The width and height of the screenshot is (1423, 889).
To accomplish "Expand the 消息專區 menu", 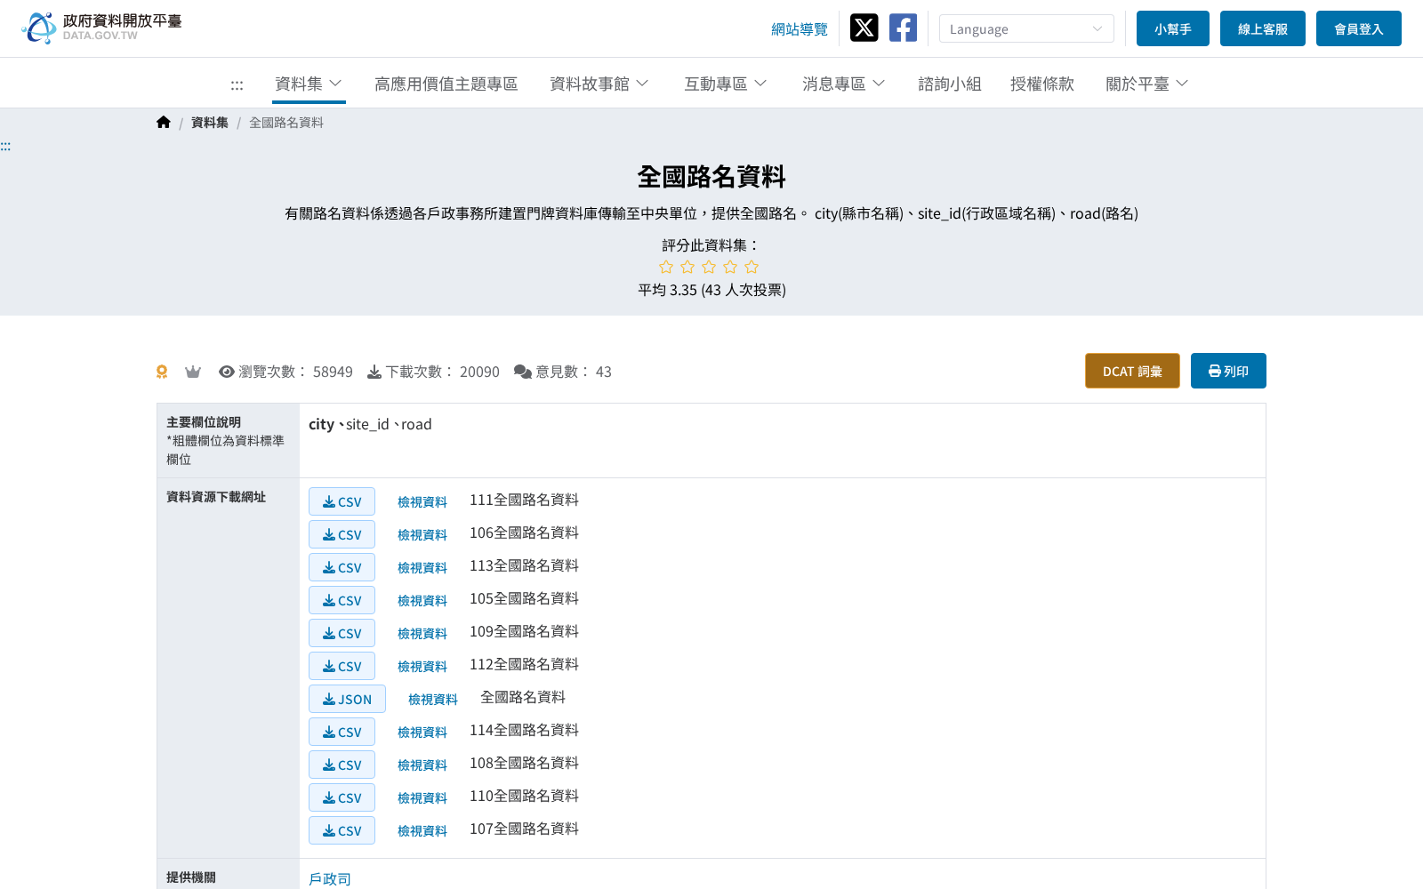I will tap(844, 84).
